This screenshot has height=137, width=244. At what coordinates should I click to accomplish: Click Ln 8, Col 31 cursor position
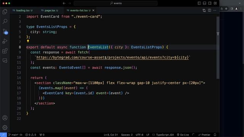pyautogui.click(x=111, y=135)
